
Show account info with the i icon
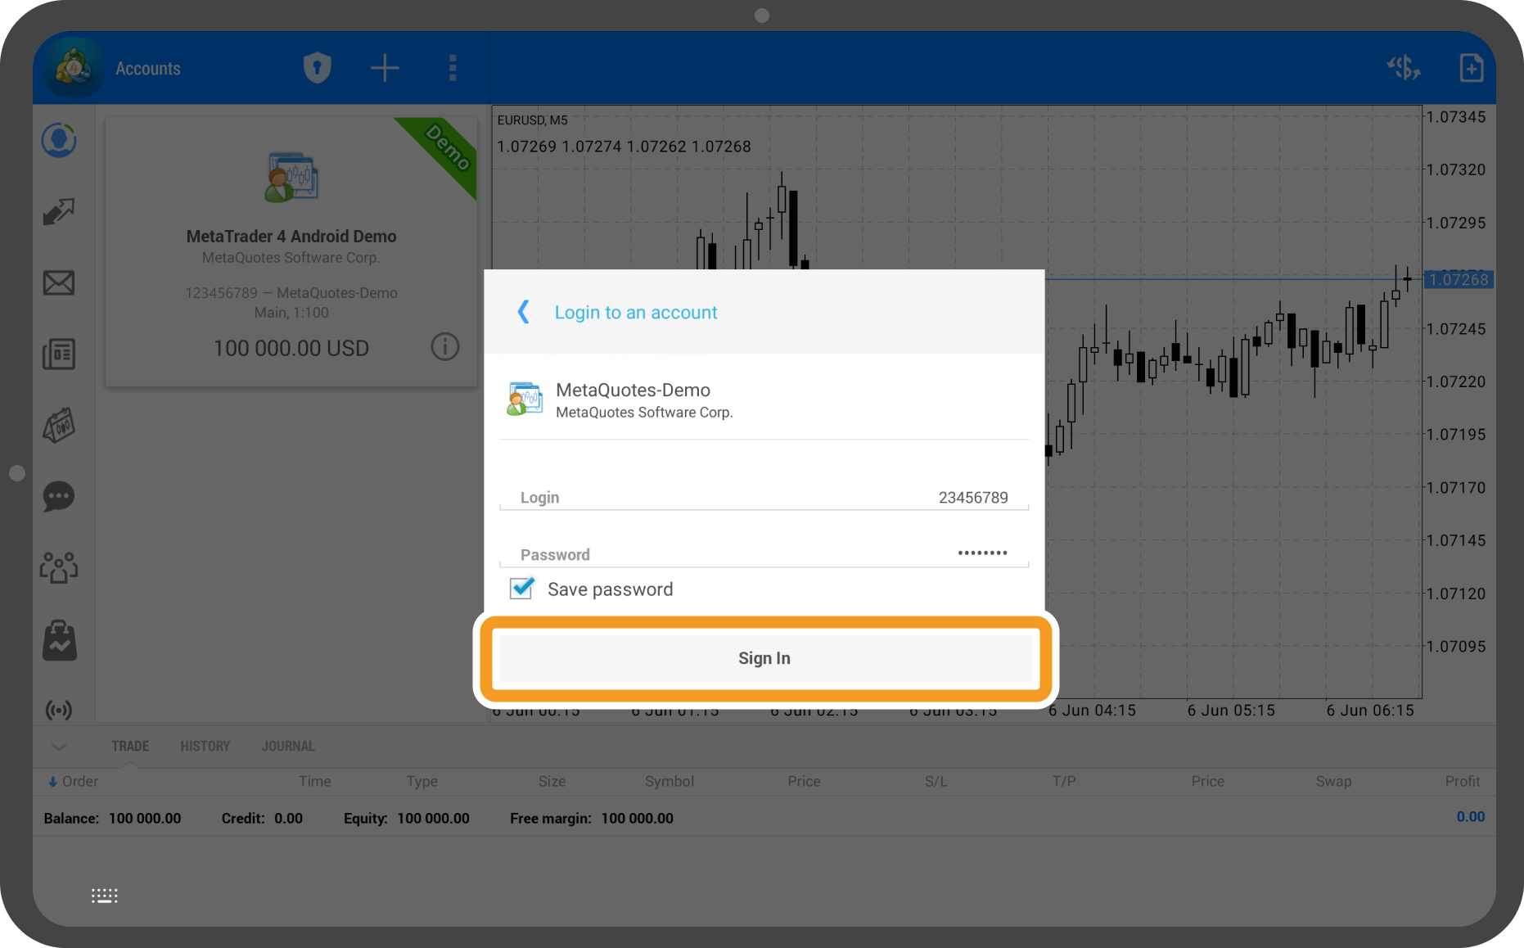pyautogui.click(x=445, y=346)
